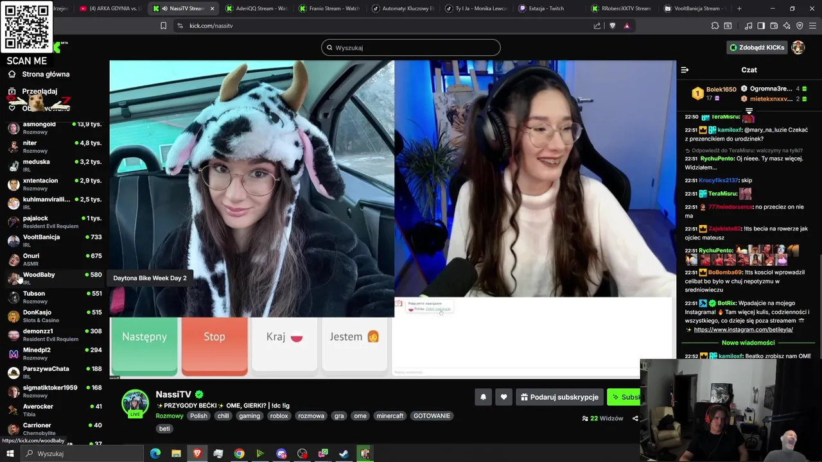Image resolution: width=822 pixels, height=462 pixels.
Task: Click the red Stop button
Action: [214, 345]
